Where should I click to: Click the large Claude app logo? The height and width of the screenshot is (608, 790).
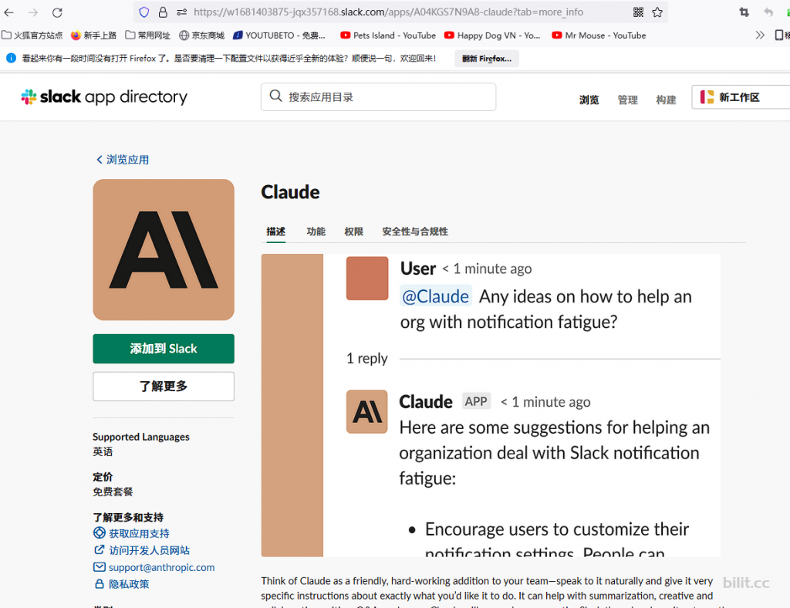click(x=164, y=250)
